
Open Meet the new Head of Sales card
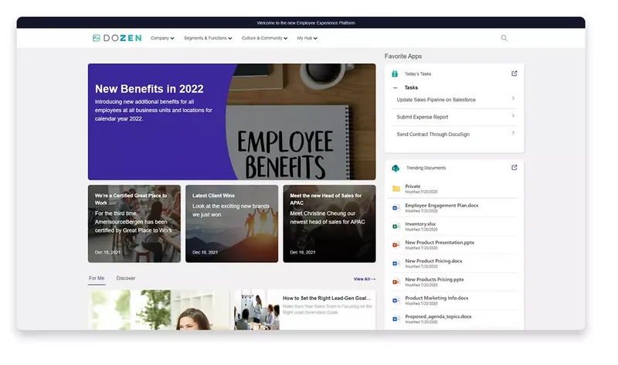(329, 223)
